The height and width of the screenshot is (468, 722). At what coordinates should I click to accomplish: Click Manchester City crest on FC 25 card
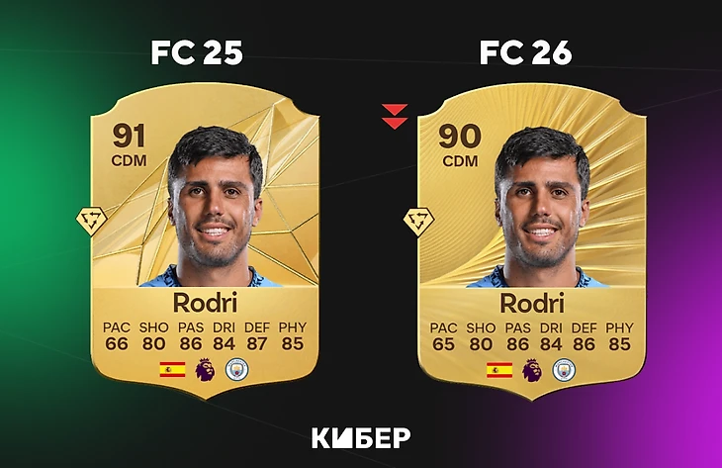pos(236,369)
